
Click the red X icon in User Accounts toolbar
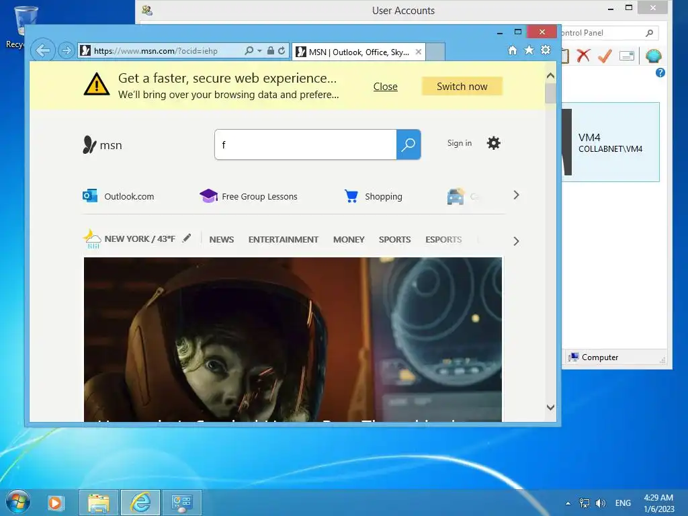tap(583, 56)
